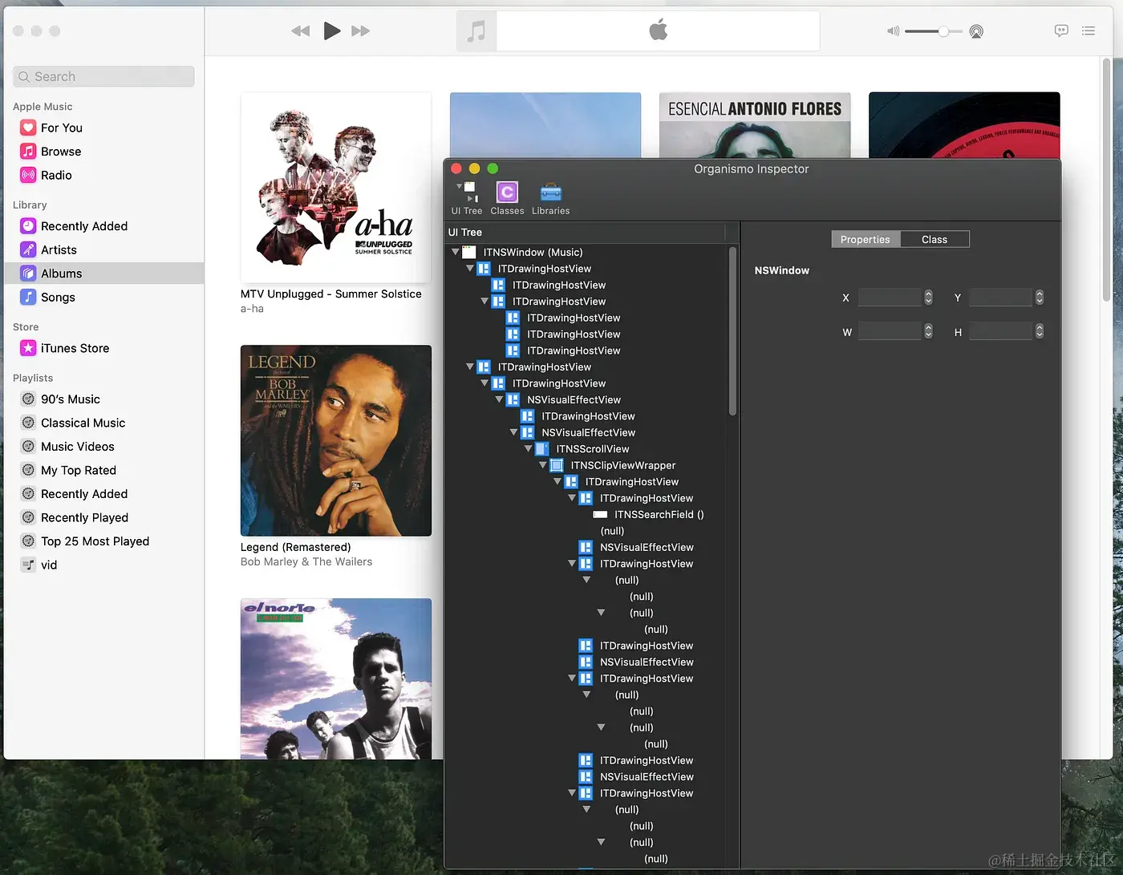
Task: Click the AirPlay icon
Action: [976, 31]
